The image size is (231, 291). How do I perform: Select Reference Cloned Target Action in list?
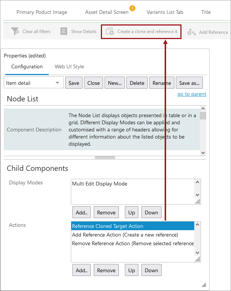[108, 226]
